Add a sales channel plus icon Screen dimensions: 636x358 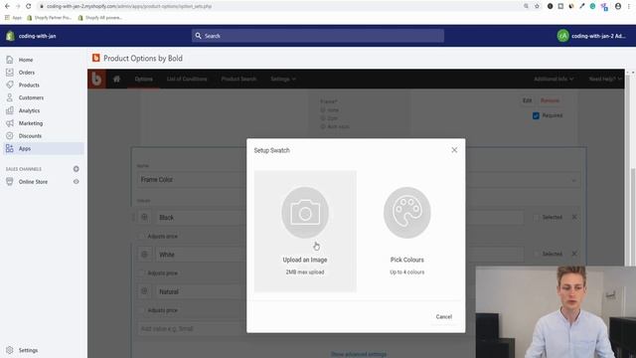pyautogui.click(x=76, y=169)
